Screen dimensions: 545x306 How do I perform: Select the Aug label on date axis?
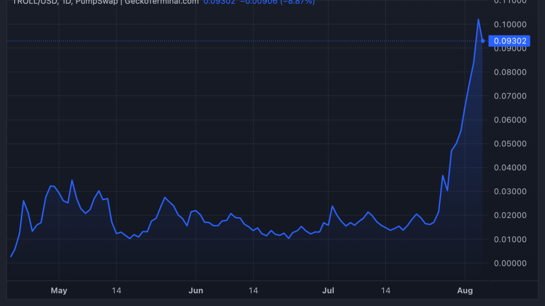point(465,290)
